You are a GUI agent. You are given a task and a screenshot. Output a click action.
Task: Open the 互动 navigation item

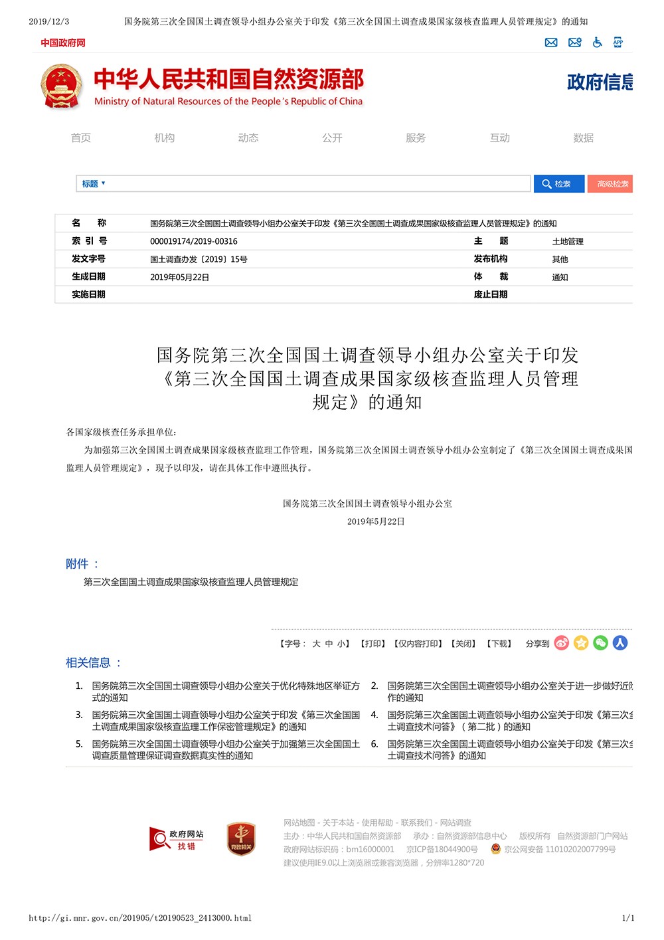(x=500, y=138)
